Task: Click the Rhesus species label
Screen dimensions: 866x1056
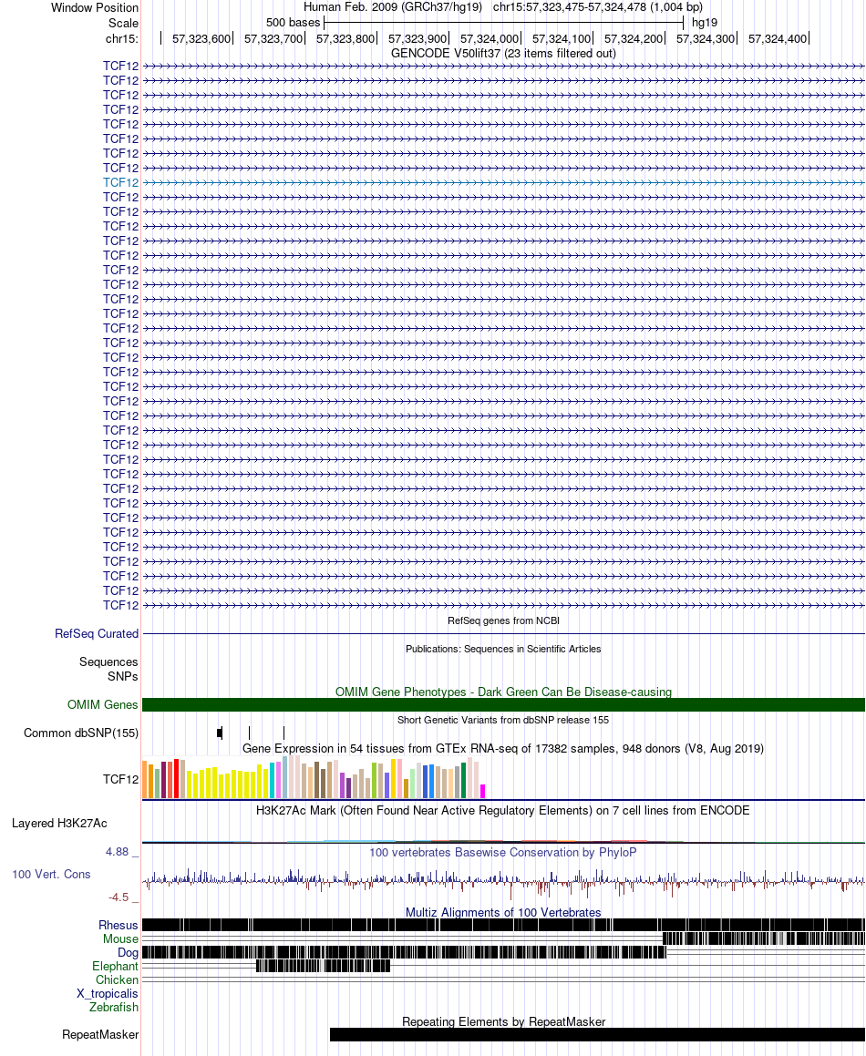Action: point(118,926)
